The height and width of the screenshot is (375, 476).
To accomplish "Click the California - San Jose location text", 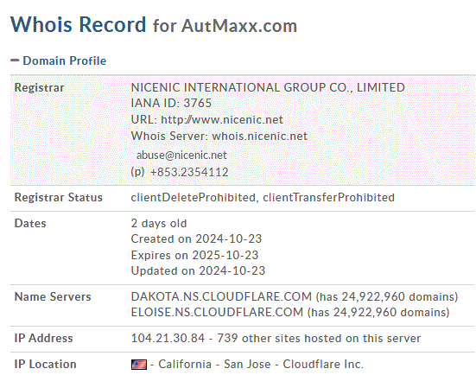I will click(x=214, y=364).
